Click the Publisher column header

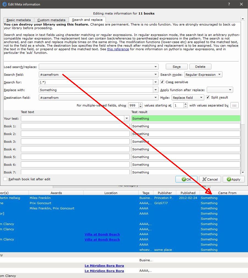click(x=165, y=193)
